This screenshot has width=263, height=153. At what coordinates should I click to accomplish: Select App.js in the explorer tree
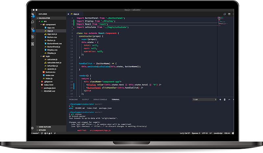click(x=51, y=31)
